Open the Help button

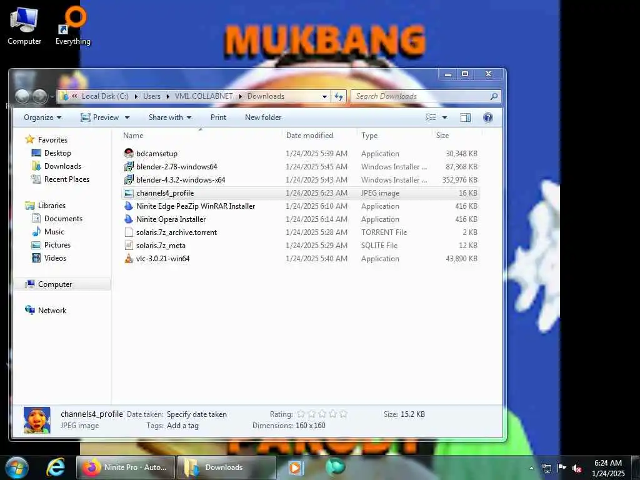pos(487,117)
